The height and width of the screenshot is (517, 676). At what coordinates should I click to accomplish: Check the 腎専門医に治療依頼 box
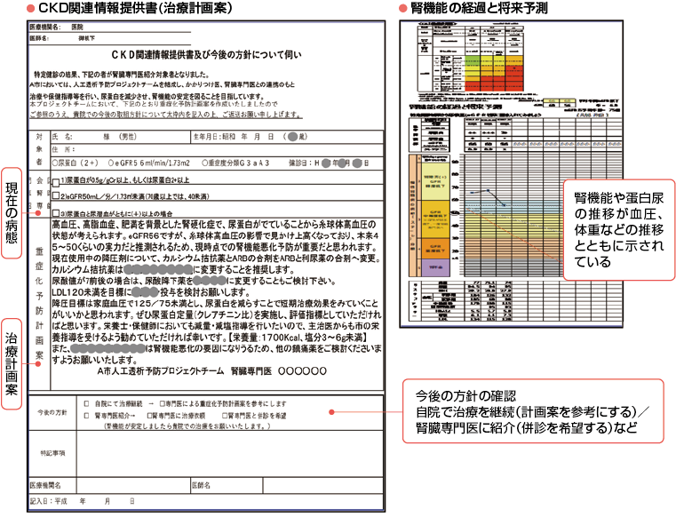[x=149, y=416]
